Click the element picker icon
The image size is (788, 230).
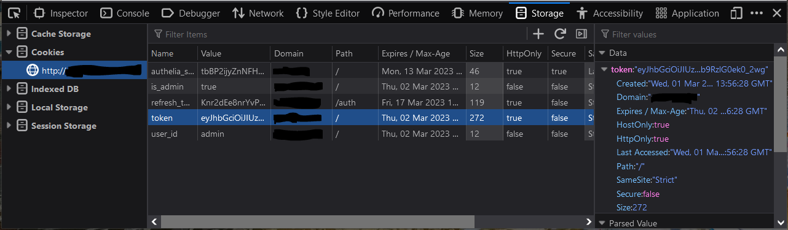tap(14, 13)
